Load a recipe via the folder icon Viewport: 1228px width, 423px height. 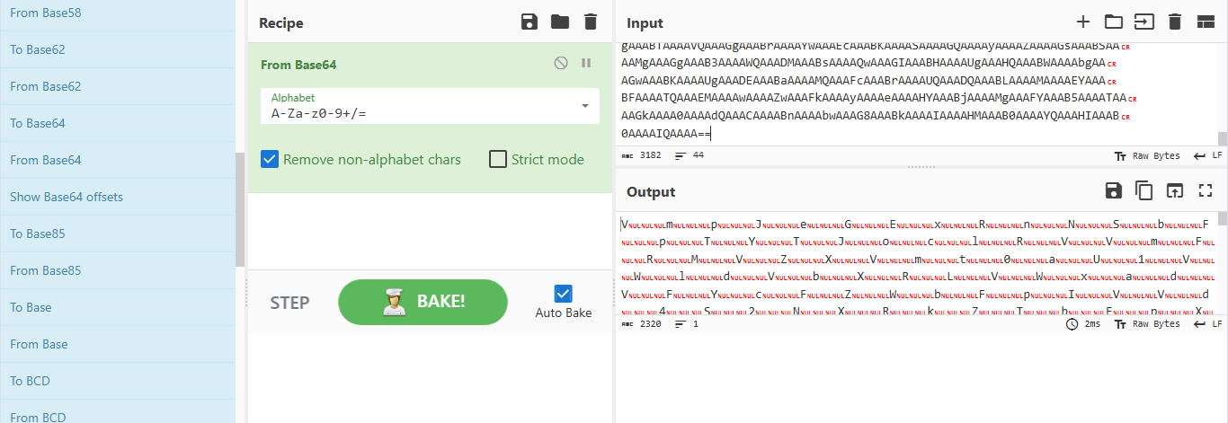pos(560,22)
